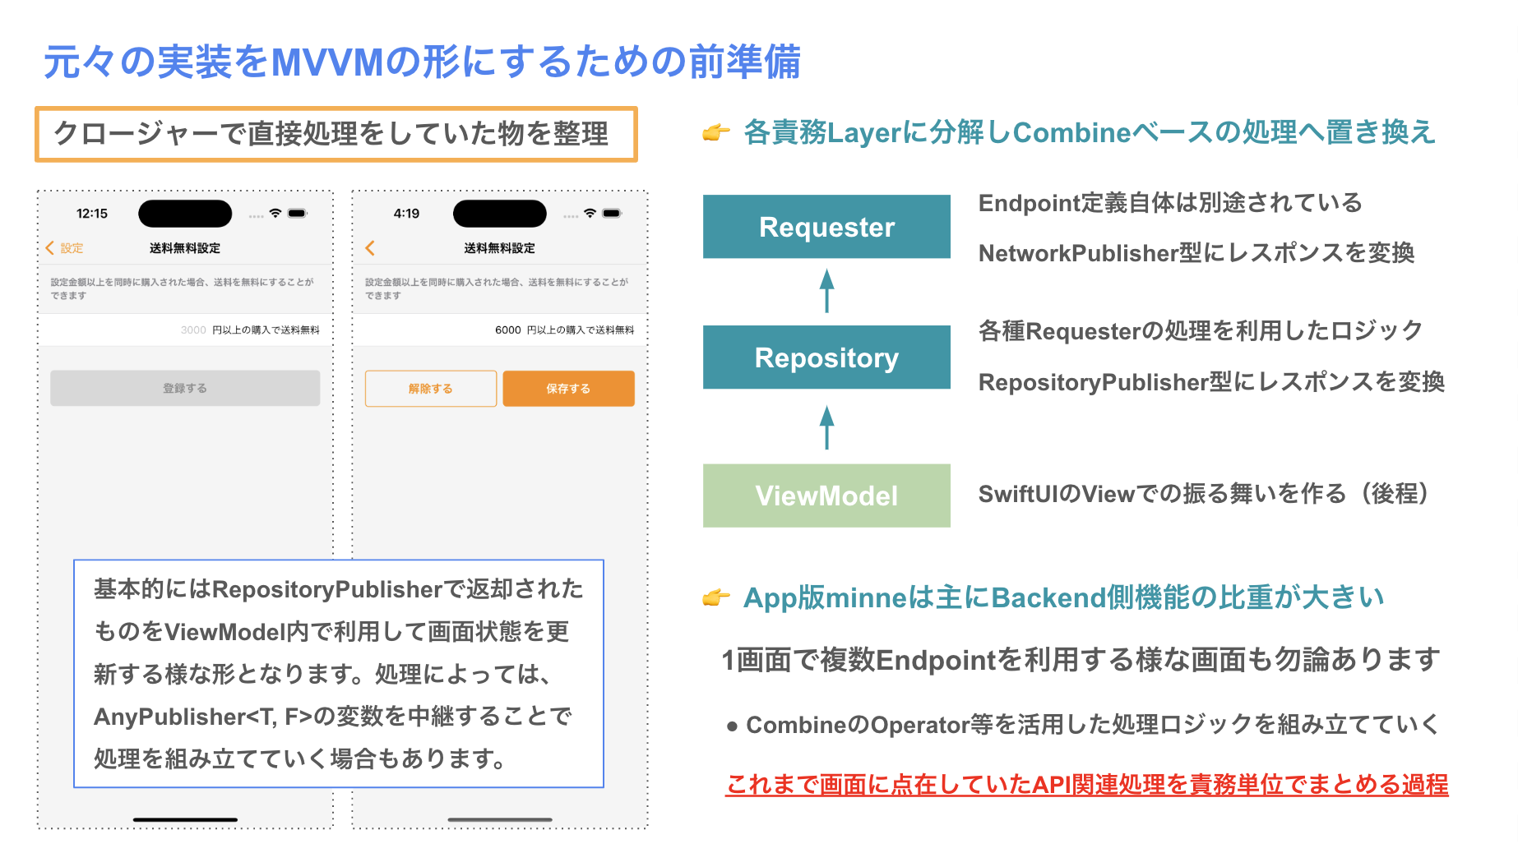
Task: Tap the cellular signal icon in left status bar
Action: tap(257, 217)
